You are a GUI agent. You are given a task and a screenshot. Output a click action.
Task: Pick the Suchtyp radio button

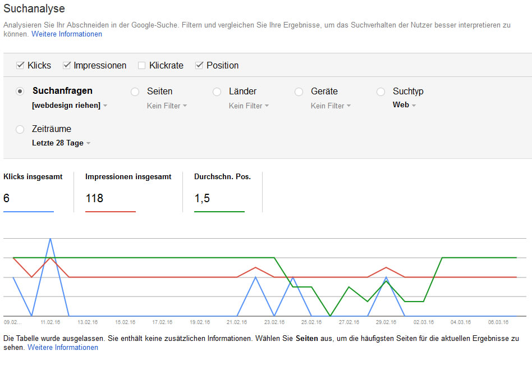click(380, 92)
